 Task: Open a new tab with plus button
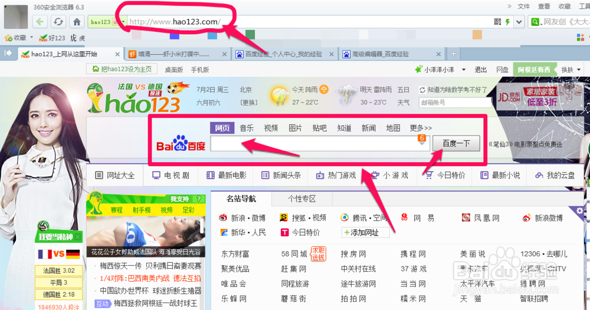453,54
